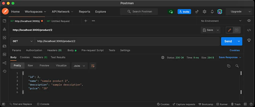Click the cloud sync status icon
Screen dimensions: 255x107
[x=171, y=12]
